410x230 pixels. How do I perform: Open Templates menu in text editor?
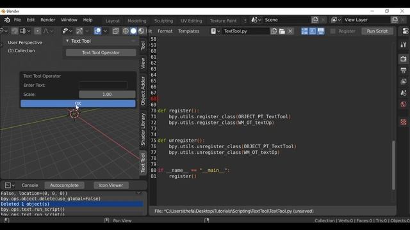[x=189, y=31]
